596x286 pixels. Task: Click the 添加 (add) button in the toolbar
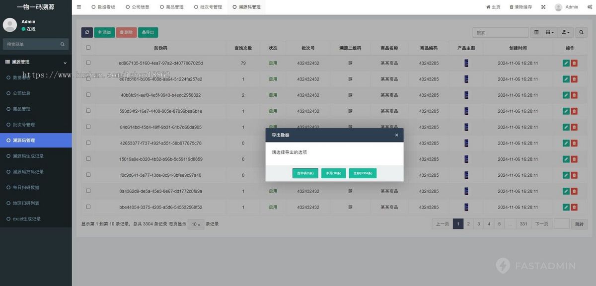click(104, 32)
